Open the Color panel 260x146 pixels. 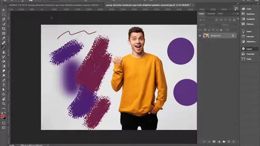pos(249,9)
